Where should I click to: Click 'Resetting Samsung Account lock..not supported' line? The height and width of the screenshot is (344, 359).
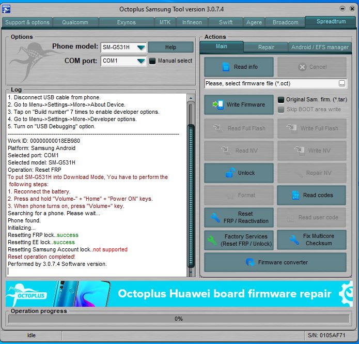click(x=68, y=249)
